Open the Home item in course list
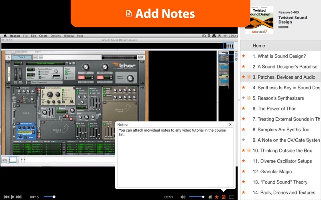The width and height of the screenshot is (321, 200). (x=280, y=46)
